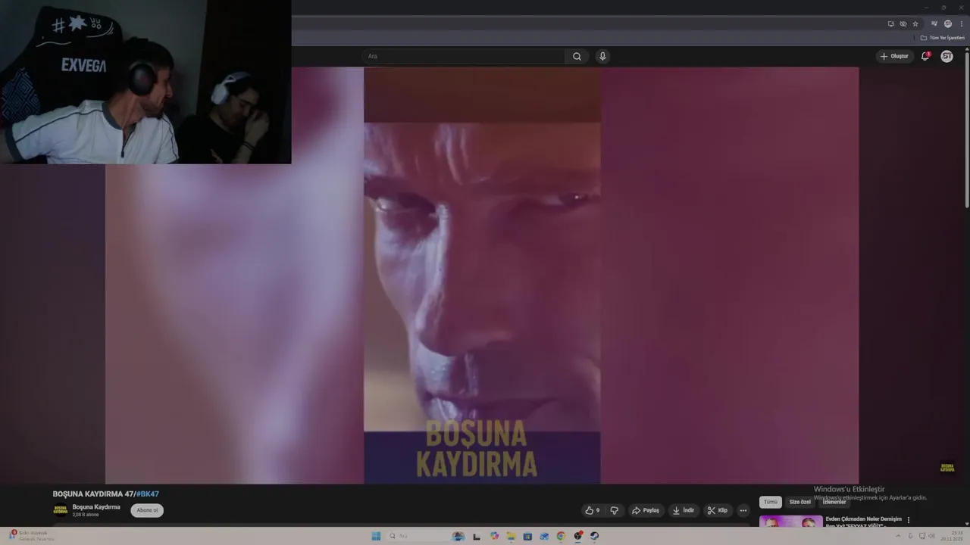Open Steam from the taskbar
Viewport: 970px width, 545px height.
pyautogui.click(x=594, y=536)
